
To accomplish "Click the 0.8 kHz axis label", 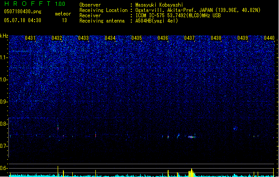I will point(4,124).
